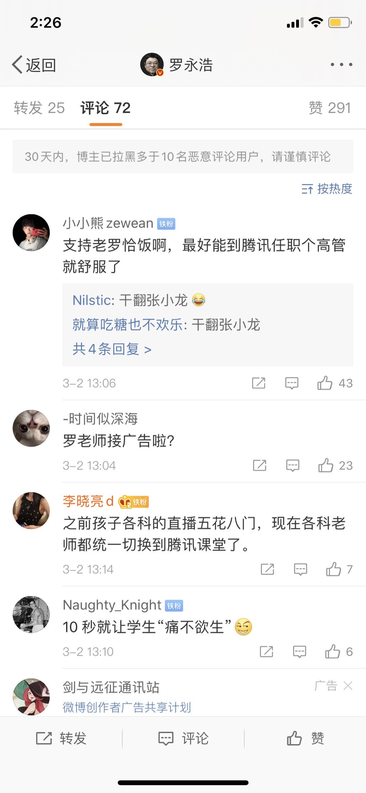
Task: Open the three-dot more options menu
Action: click(341, 64)
